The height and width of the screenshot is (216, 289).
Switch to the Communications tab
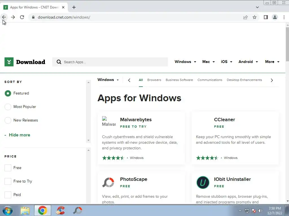(210, 80)
